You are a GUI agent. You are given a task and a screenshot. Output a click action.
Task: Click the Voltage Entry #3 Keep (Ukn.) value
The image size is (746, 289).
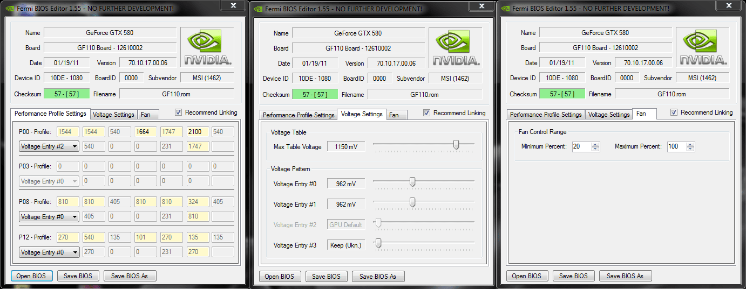(x=346, y=245)
